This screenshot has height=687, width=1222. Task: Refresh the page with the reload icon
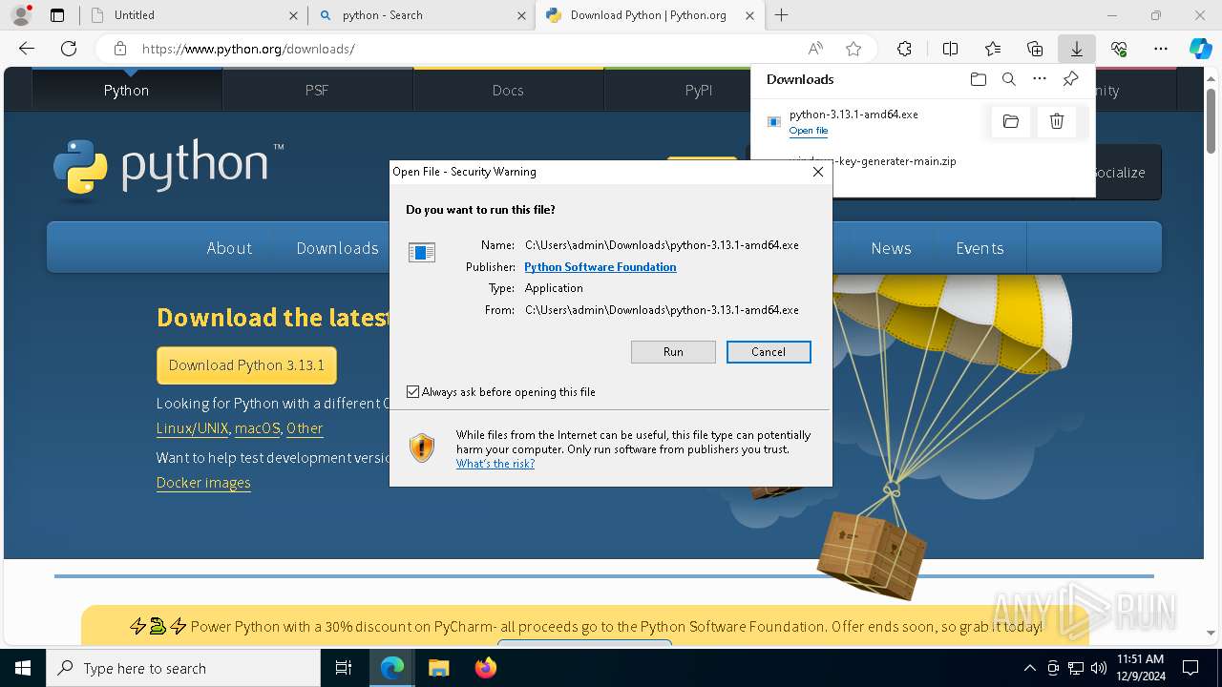pos(69,49)
